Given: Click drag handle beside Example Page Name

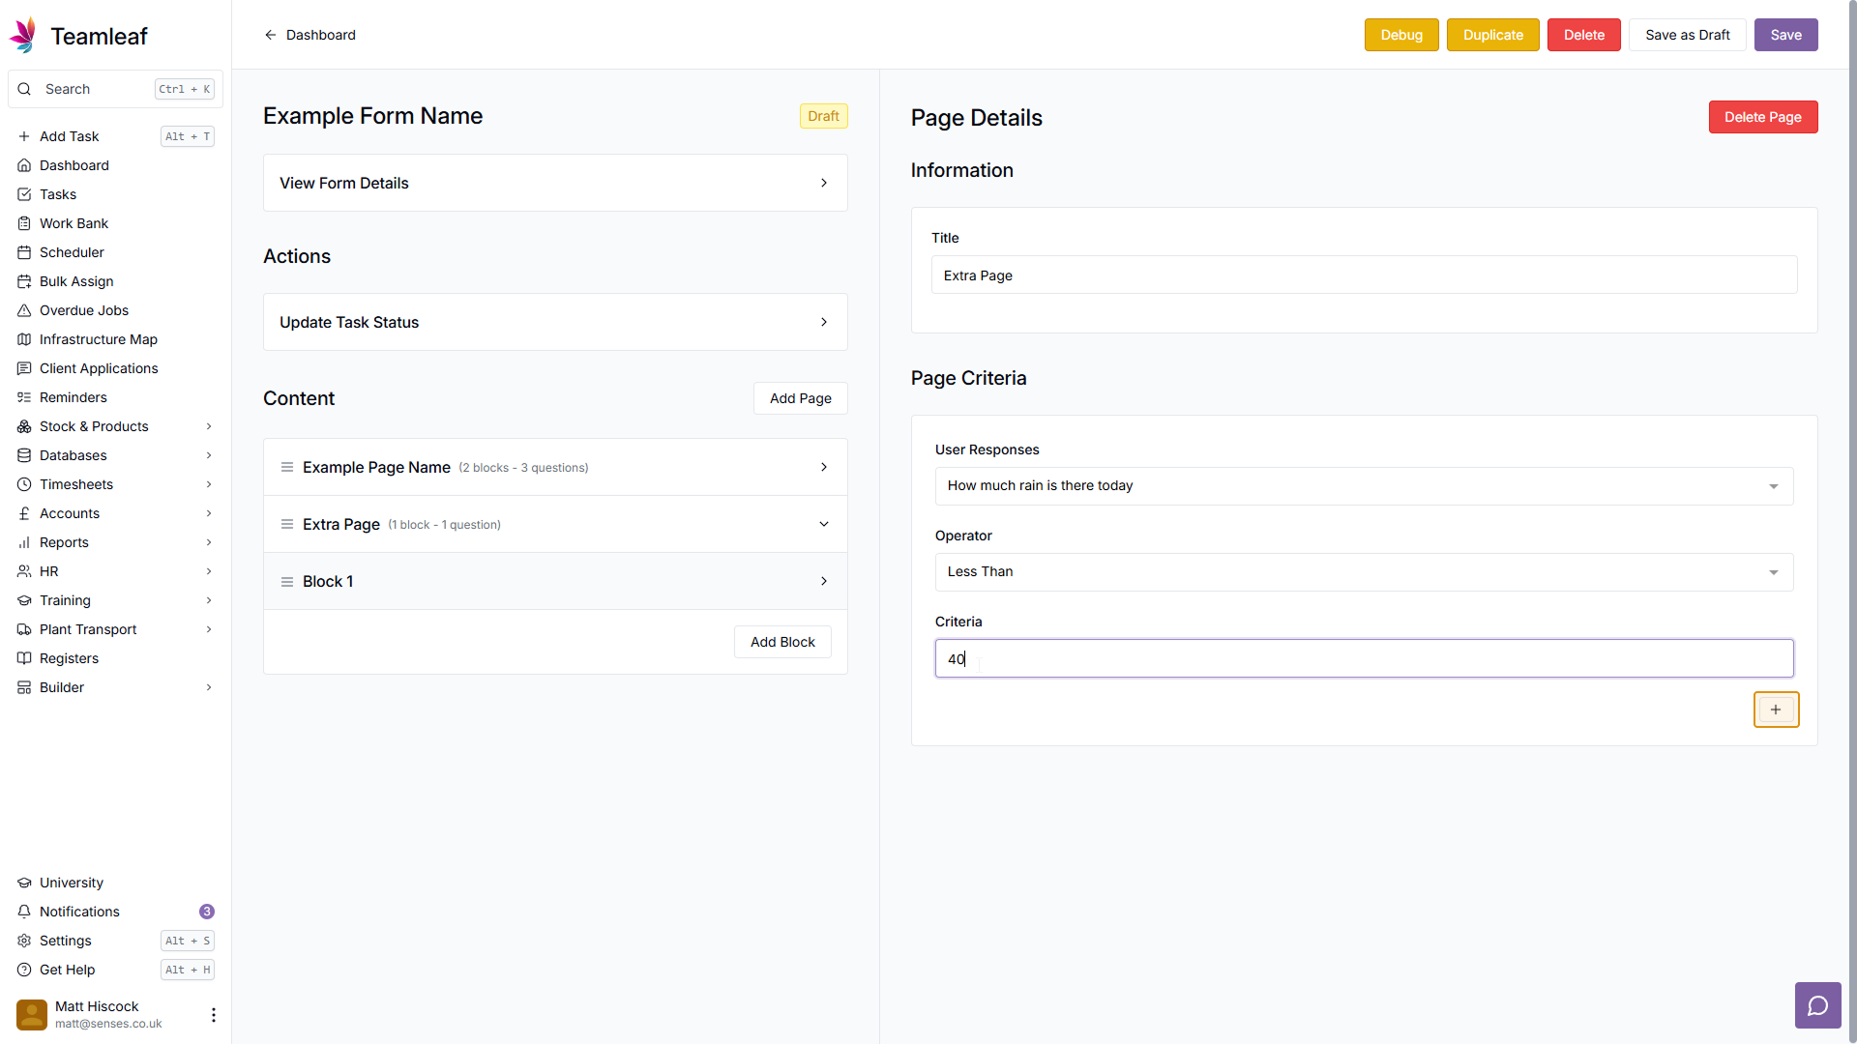Looking at the screenshot, I should coord(287,468).
